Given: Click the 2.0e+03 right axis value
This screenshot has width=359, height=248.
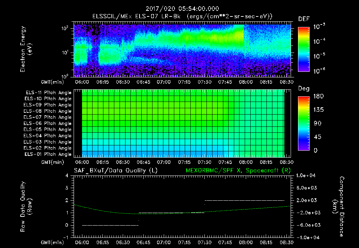Looking at the screenshot, I should [306, 200].
